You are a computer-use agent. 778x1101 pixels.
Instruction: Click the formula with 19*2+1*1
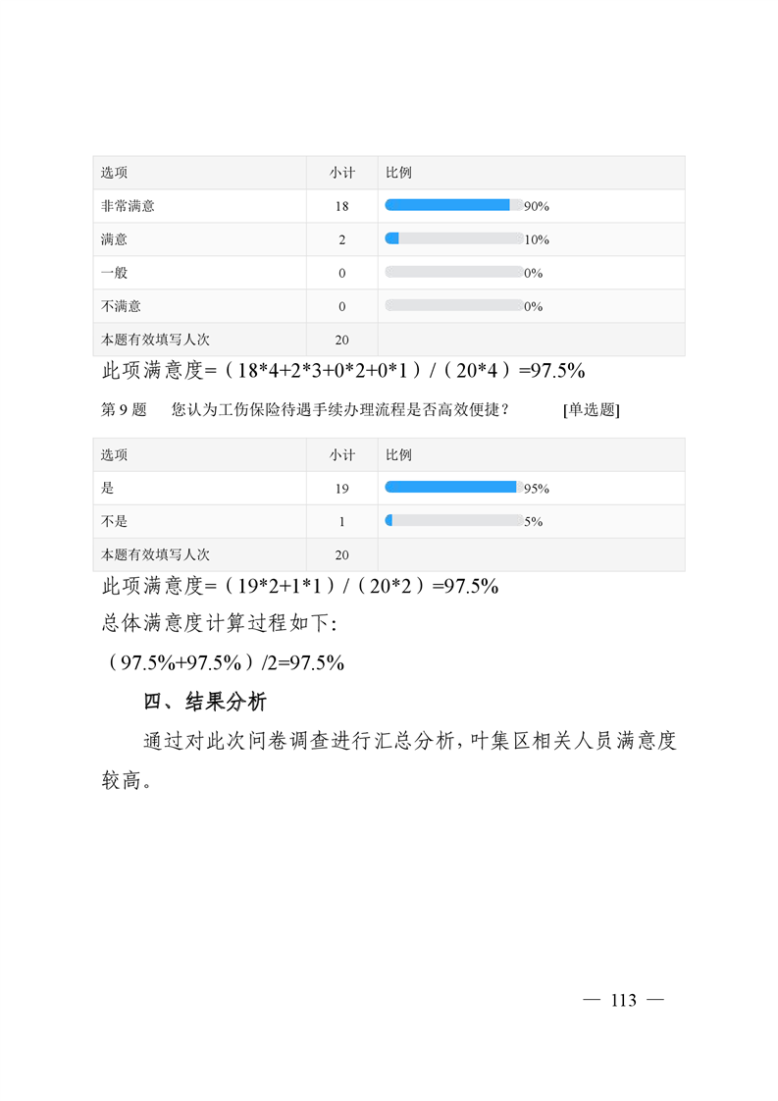(x=301, y=587)
